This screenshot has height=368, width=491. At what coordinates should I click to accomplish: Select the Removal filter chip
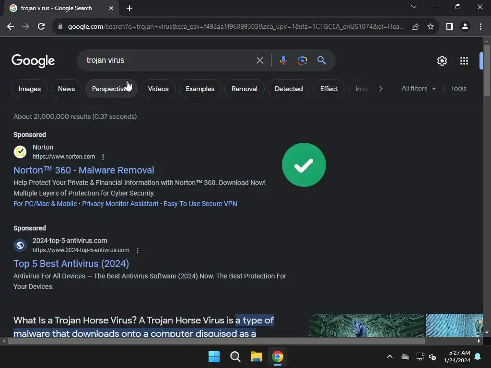(245, 89)
